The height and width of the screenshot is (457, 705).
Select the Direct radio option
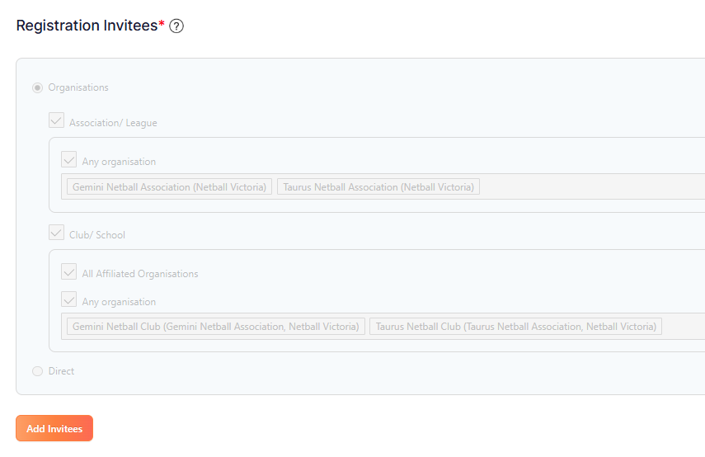tap(37, 371)
